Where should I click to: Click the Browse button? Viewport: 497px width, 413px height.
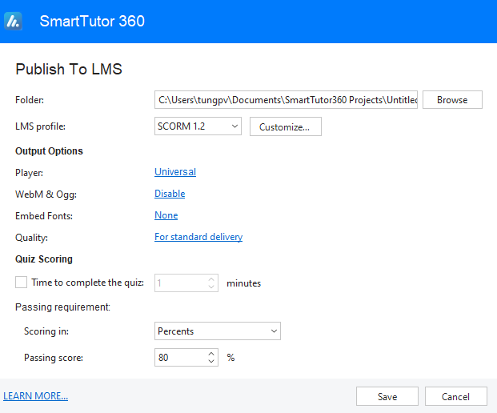[452, 100]
